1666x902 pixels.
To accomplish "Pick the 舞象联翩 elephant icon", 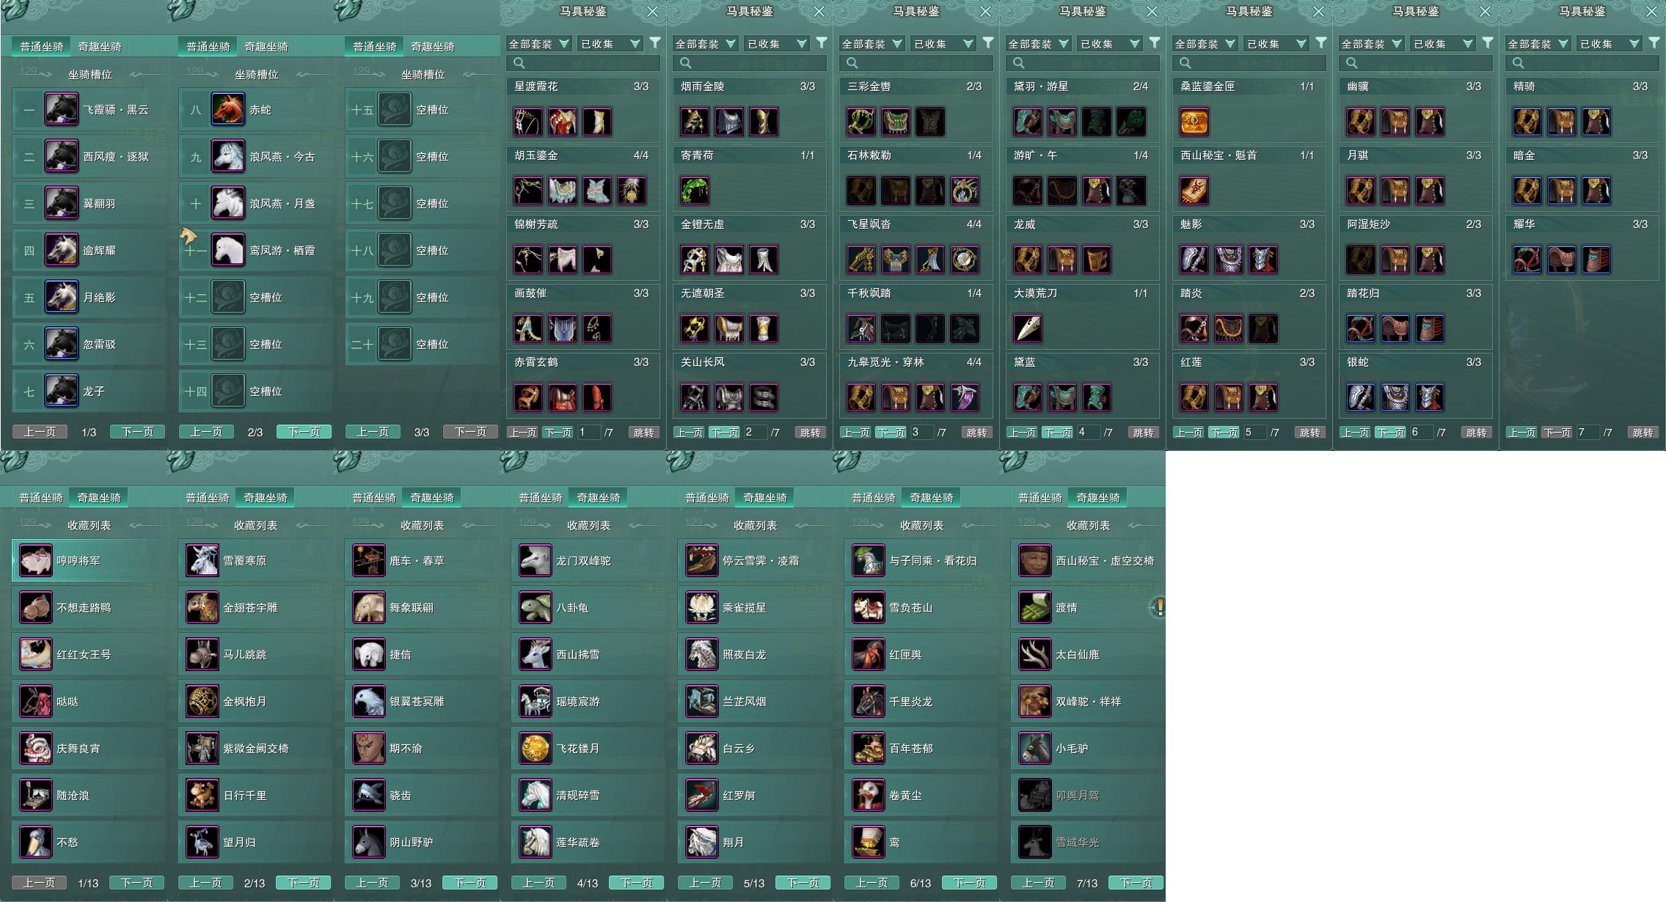I will (369, 607).
